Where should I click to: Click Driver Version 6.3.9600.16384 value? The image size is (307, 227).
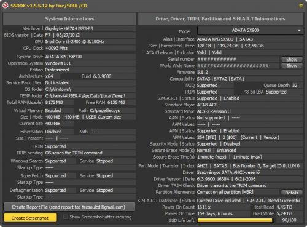213,179
